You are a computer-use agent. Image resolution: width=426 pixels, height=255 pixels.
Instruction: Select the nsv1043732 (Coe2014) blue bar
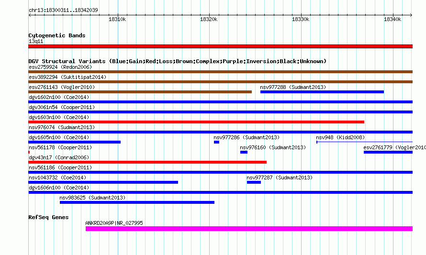[103, 182]
